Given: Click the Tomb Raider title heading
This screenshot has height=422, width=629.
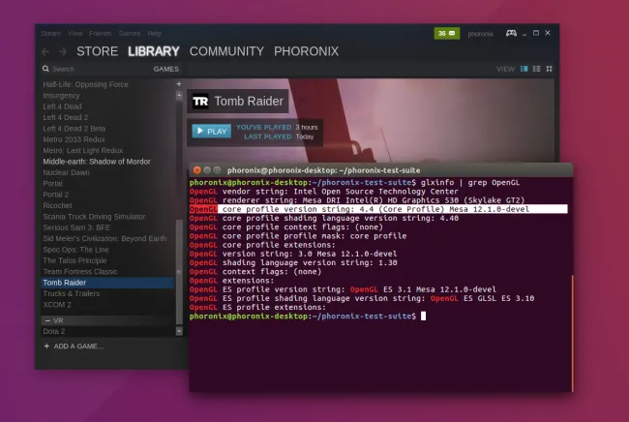Looking at the screenshot, I should pyautogui.click(x=249, y=101).
